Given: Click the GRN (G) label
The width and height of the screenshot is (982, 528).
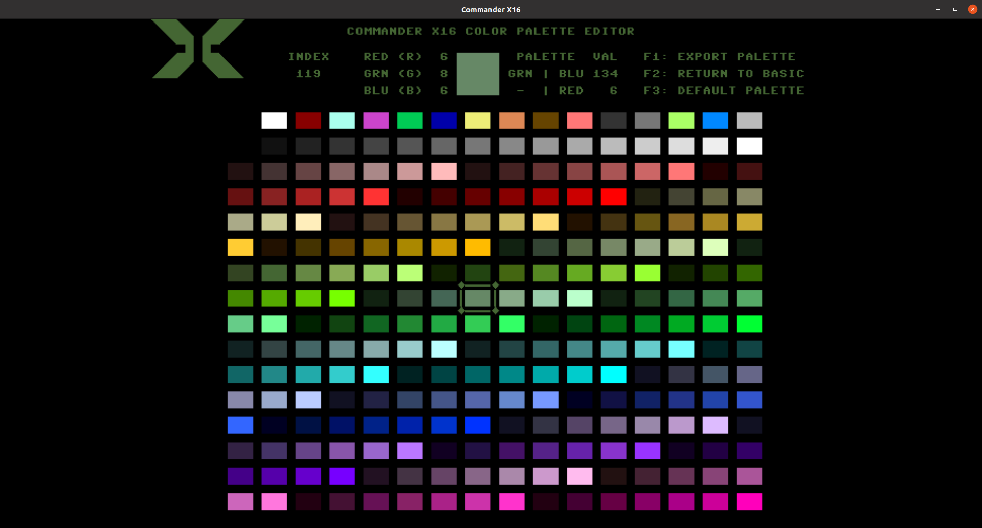Looking at the screenshot, I should (393, 74).
